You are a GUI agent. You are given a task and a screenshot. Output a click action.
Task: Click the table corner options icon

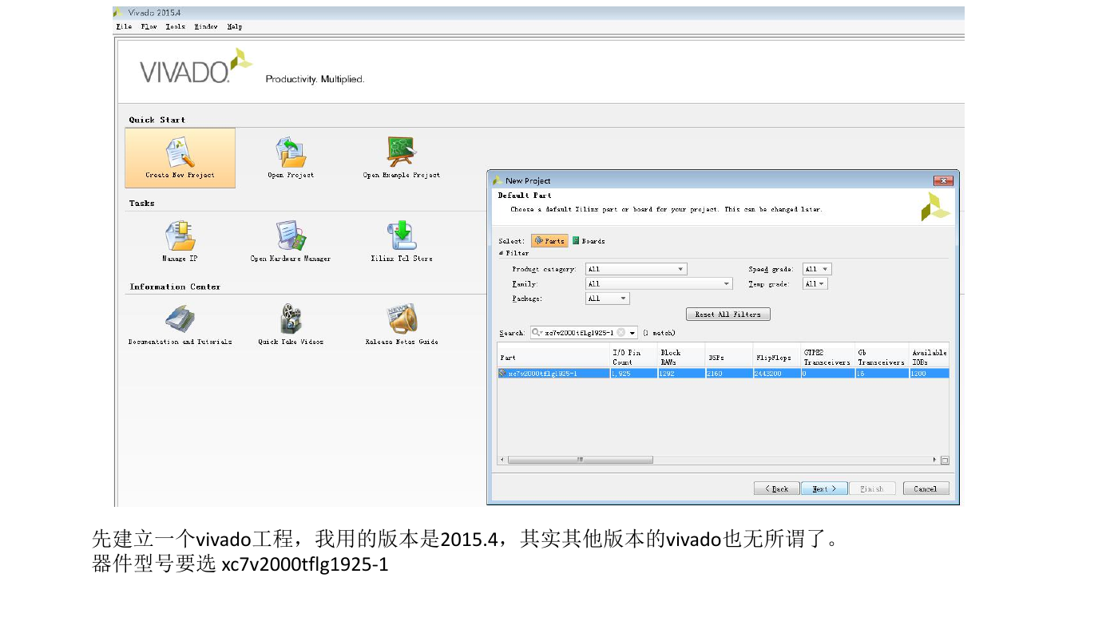tap(945, 460)
